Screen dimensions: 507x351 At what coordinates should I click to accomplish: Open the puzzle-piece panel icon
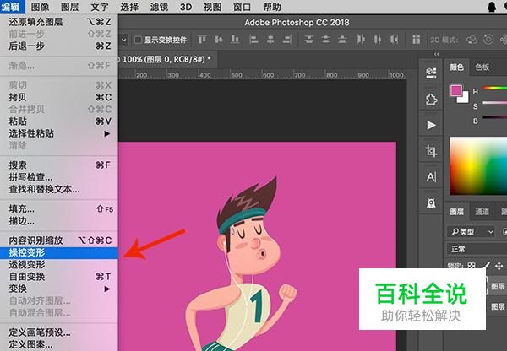tap(431, 99)
